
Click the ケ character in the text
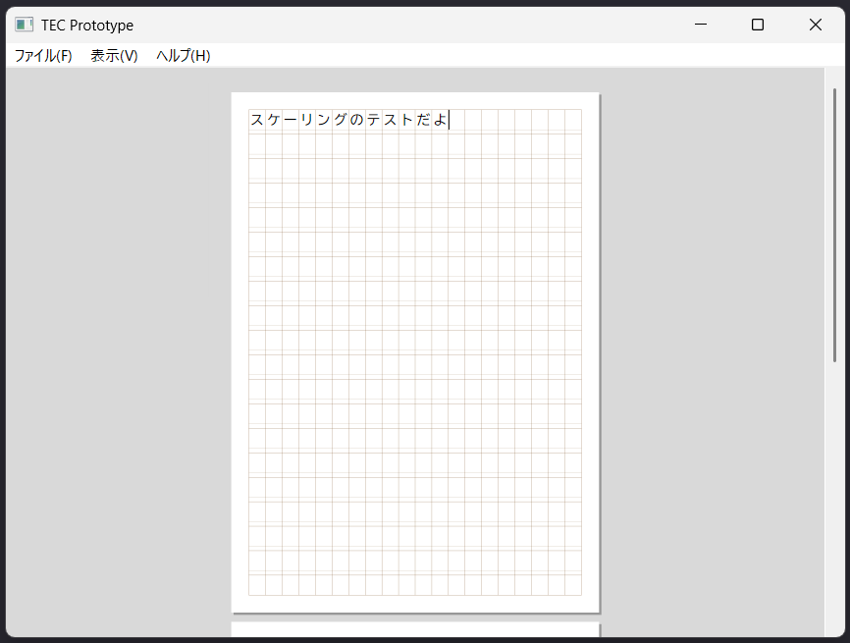tap(274, 120)
